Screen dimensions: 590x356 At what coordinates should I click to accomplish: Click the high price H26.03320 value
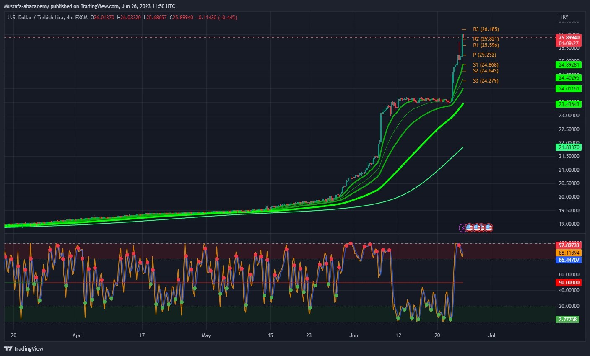[x=129, y=18]
